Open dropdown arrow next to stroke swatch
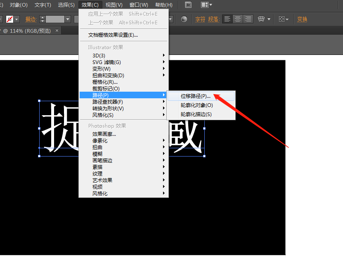The height and width of the screenshot is (280, 343). (17, 19)
